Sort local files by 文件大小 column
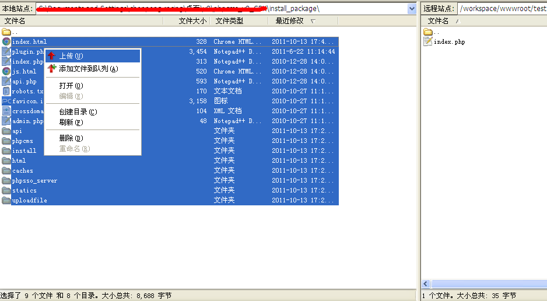547x301 pixels. coord(192,21)
